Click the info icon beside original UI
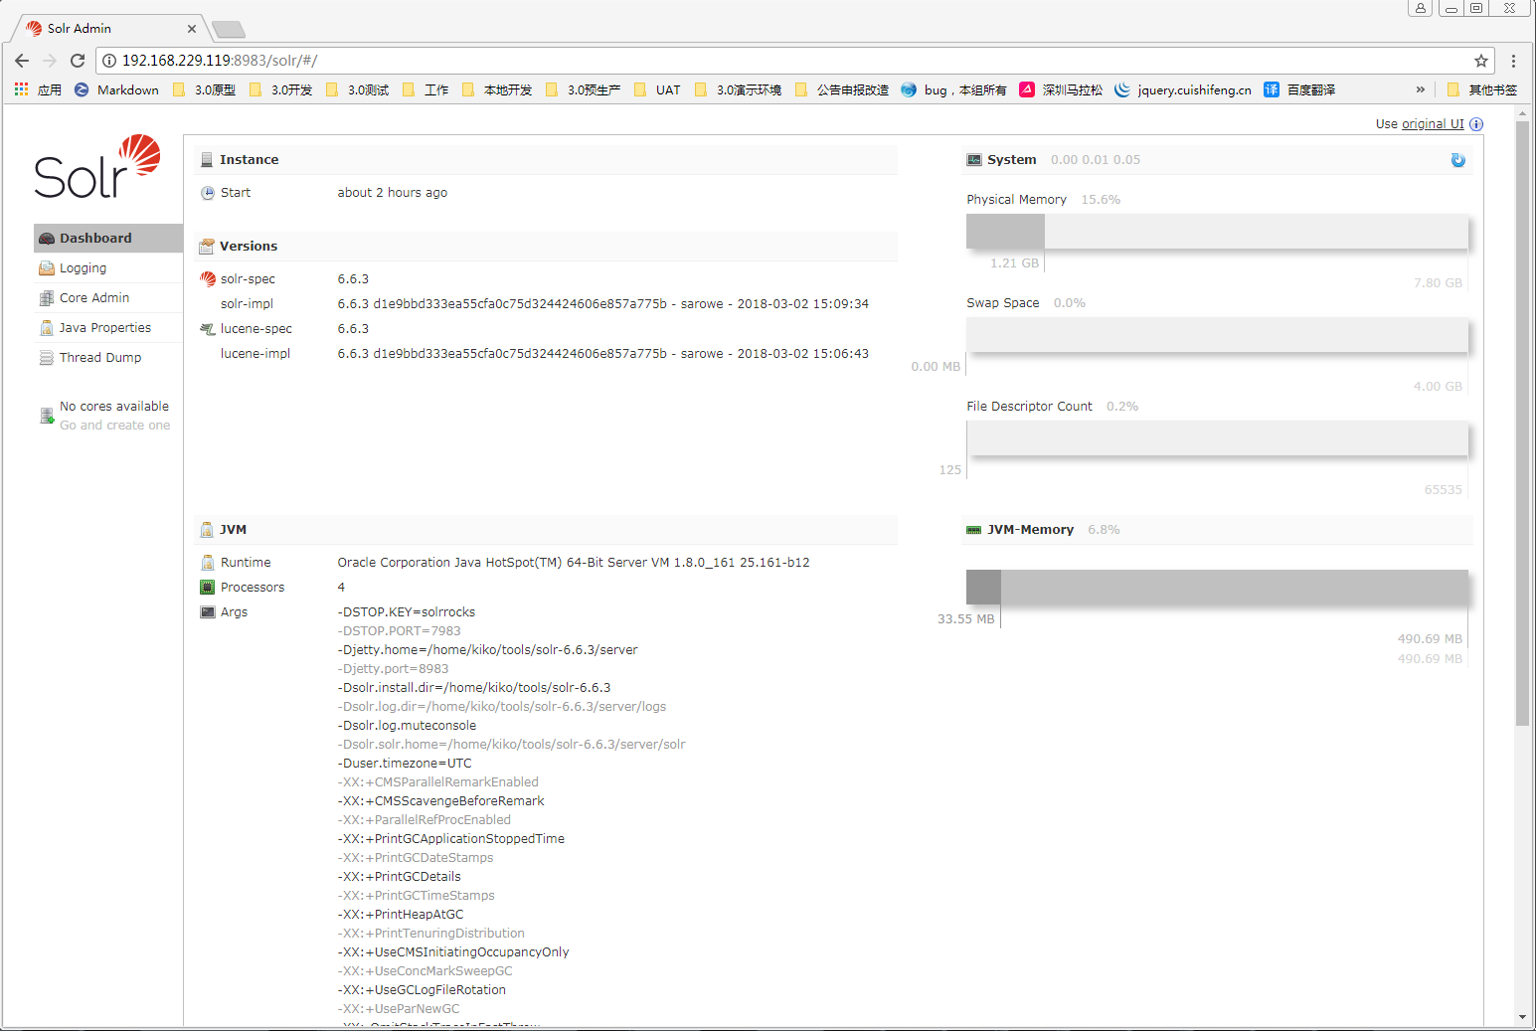The image size is (1536, 1031). pyautogui.click(x=1476, y=124)
